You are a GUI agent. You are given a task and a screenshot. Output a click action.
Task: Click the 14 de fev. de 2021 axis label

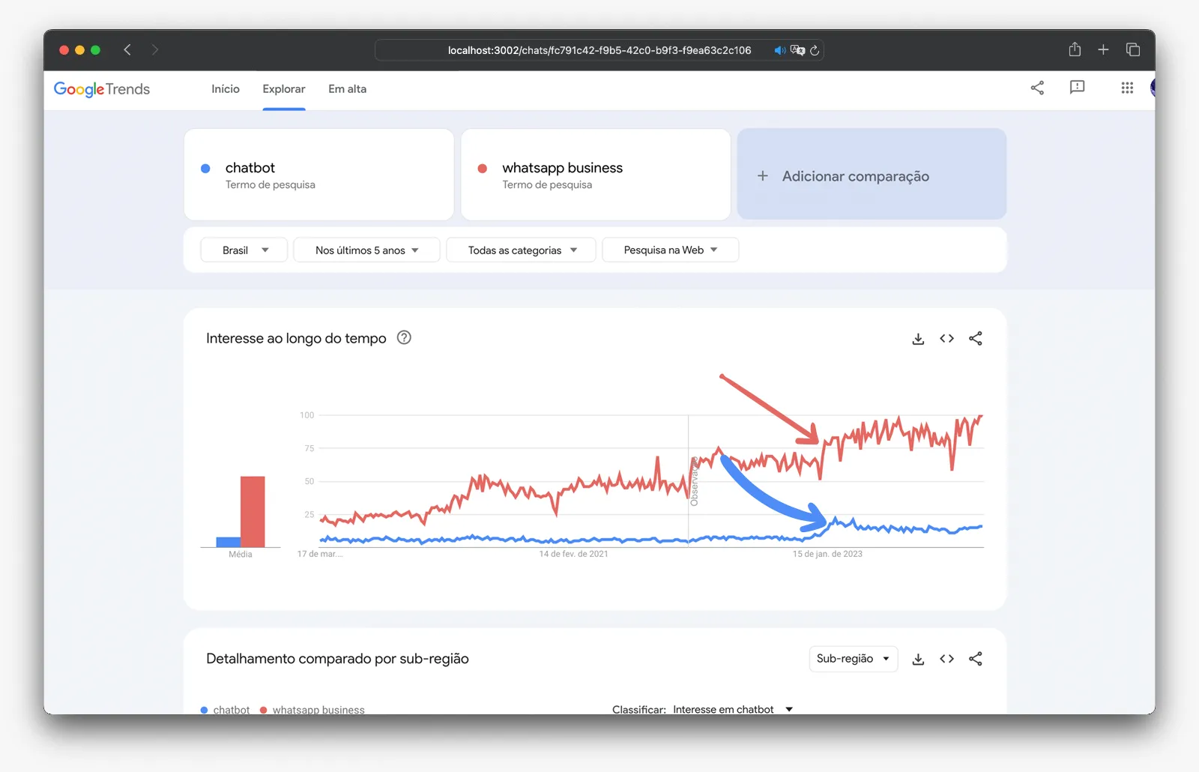573,554
